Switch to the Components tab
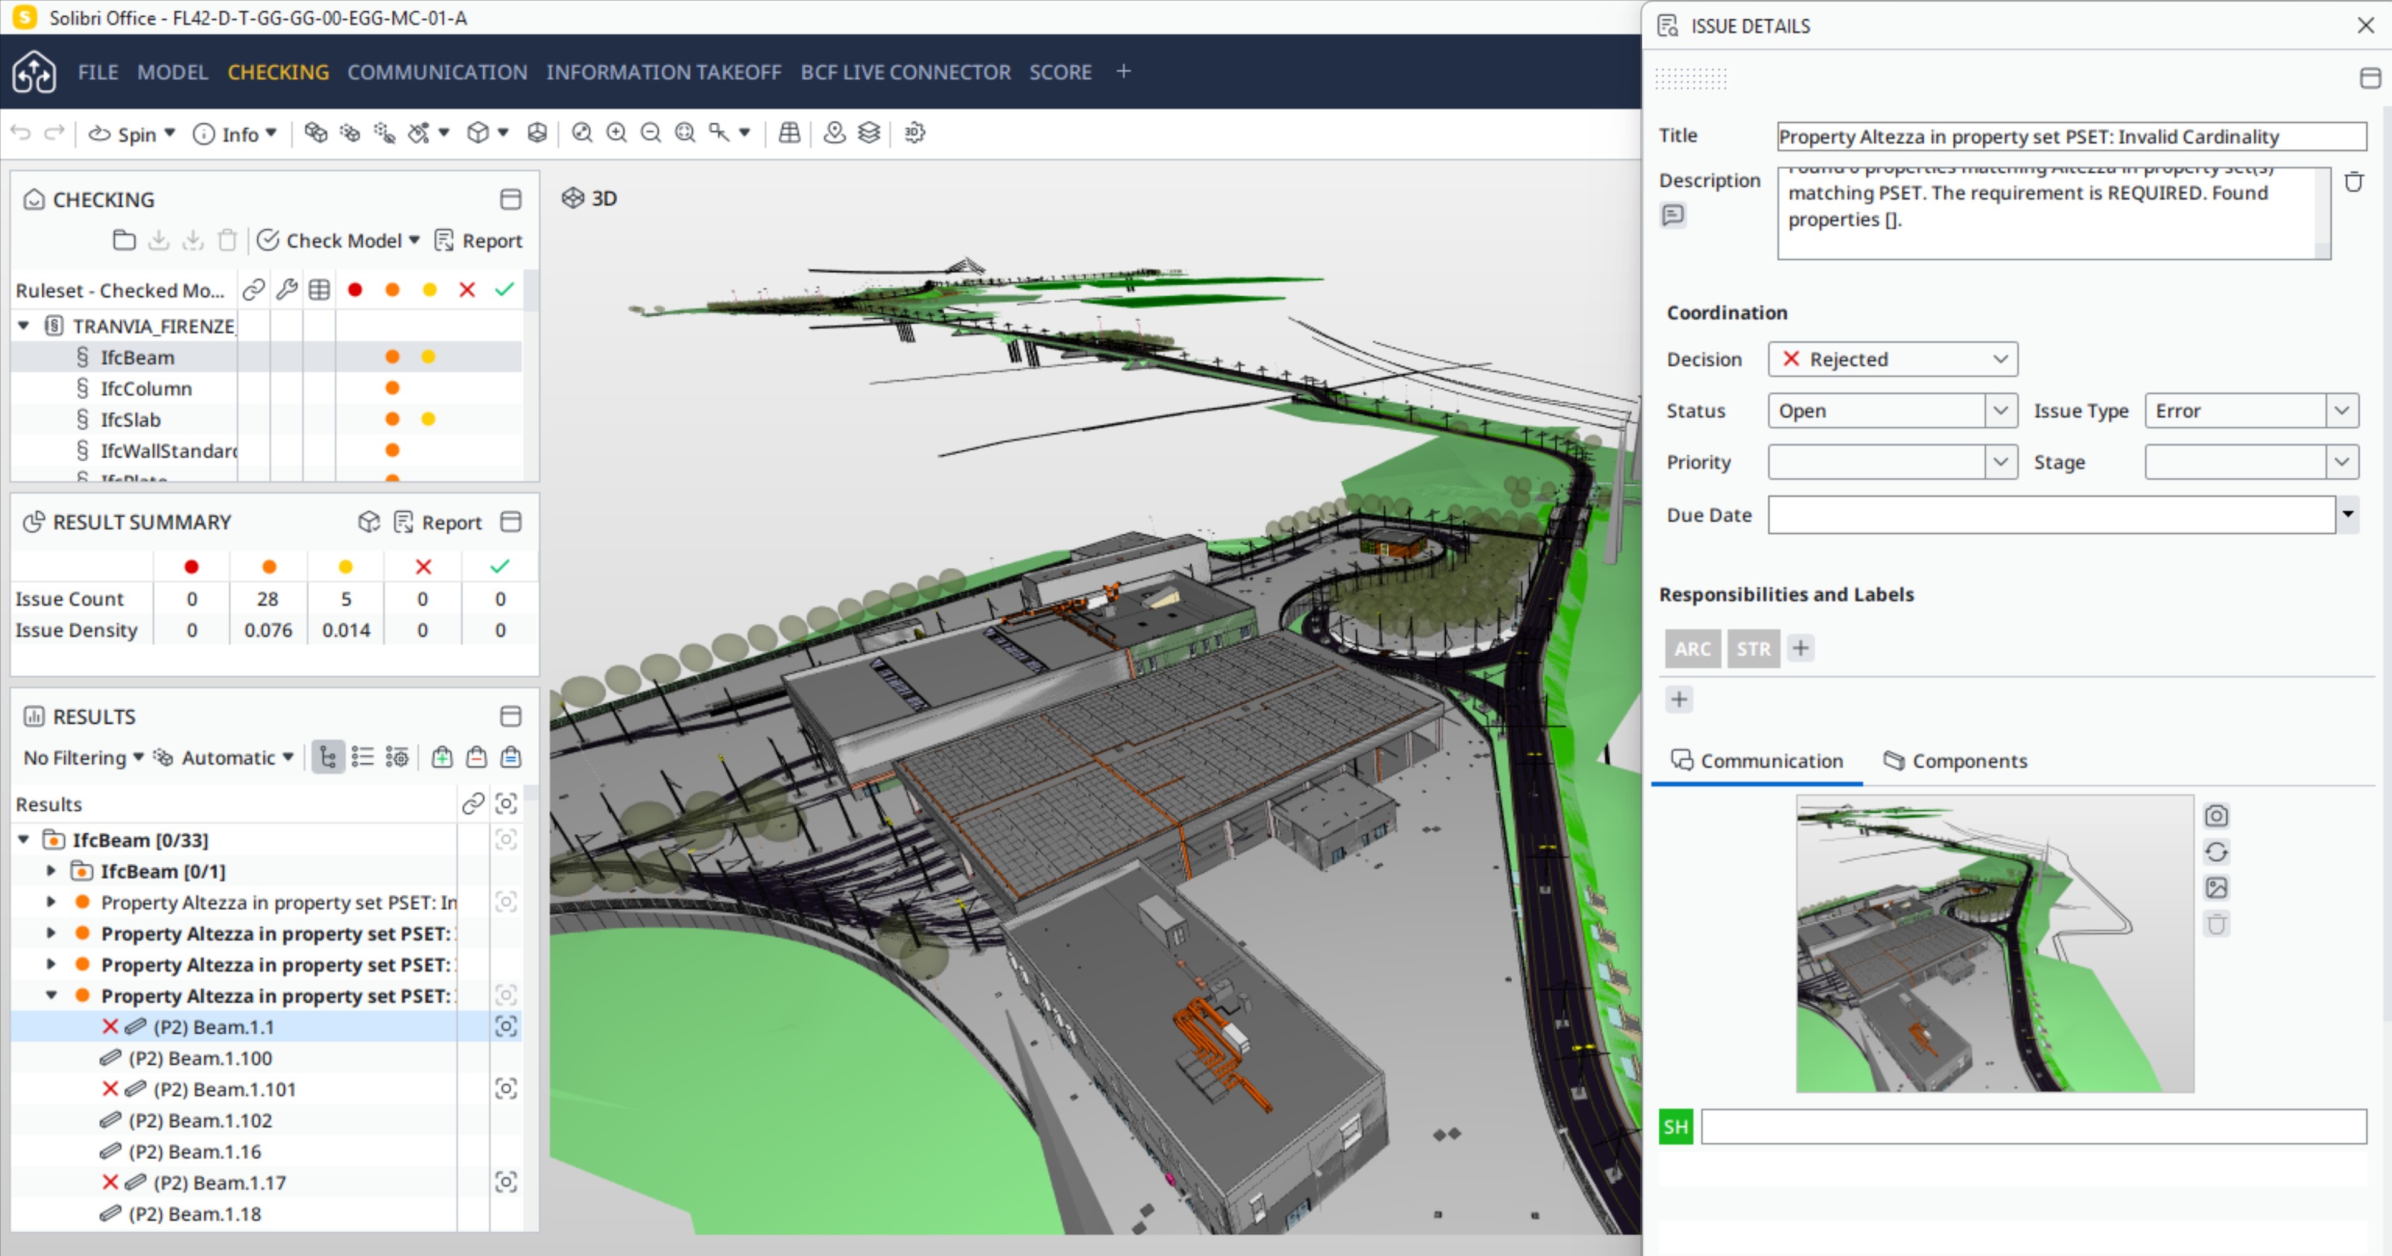The height and width of the screenshot is (1256, 2392). click(x=1955, y=760)
